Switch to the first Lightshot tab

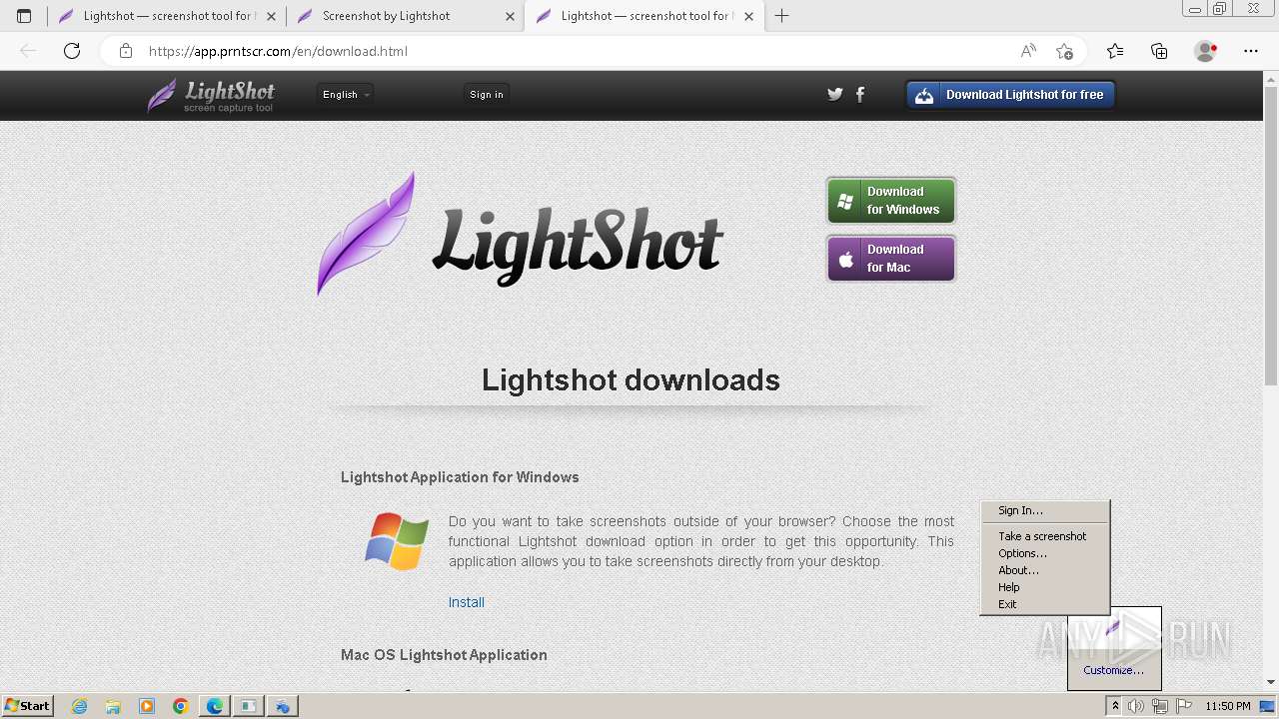click(167, 16)
